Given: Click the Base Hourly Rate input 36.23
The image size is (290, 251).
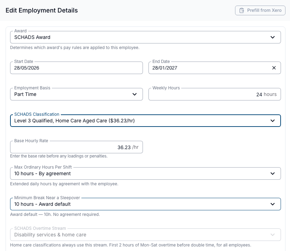Looking at the screenshot, I should point(76,147).
